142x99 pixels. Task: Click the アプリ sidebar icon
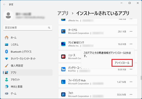tap(6, 72)
